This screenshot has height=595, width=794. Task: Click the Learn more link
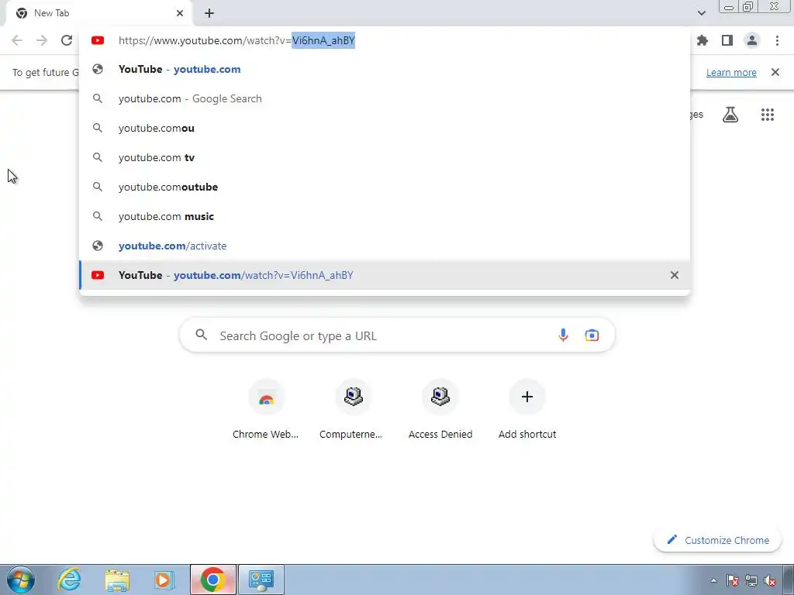point(730,72)
